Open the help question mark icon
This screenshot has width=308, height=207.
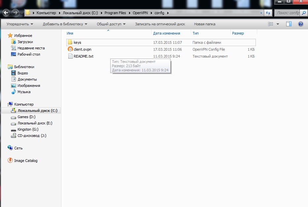tap(300, 24)
